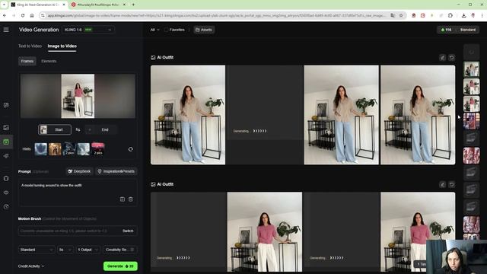Click the DeepSeek button
487x274 pixels.
coord(79,171)
